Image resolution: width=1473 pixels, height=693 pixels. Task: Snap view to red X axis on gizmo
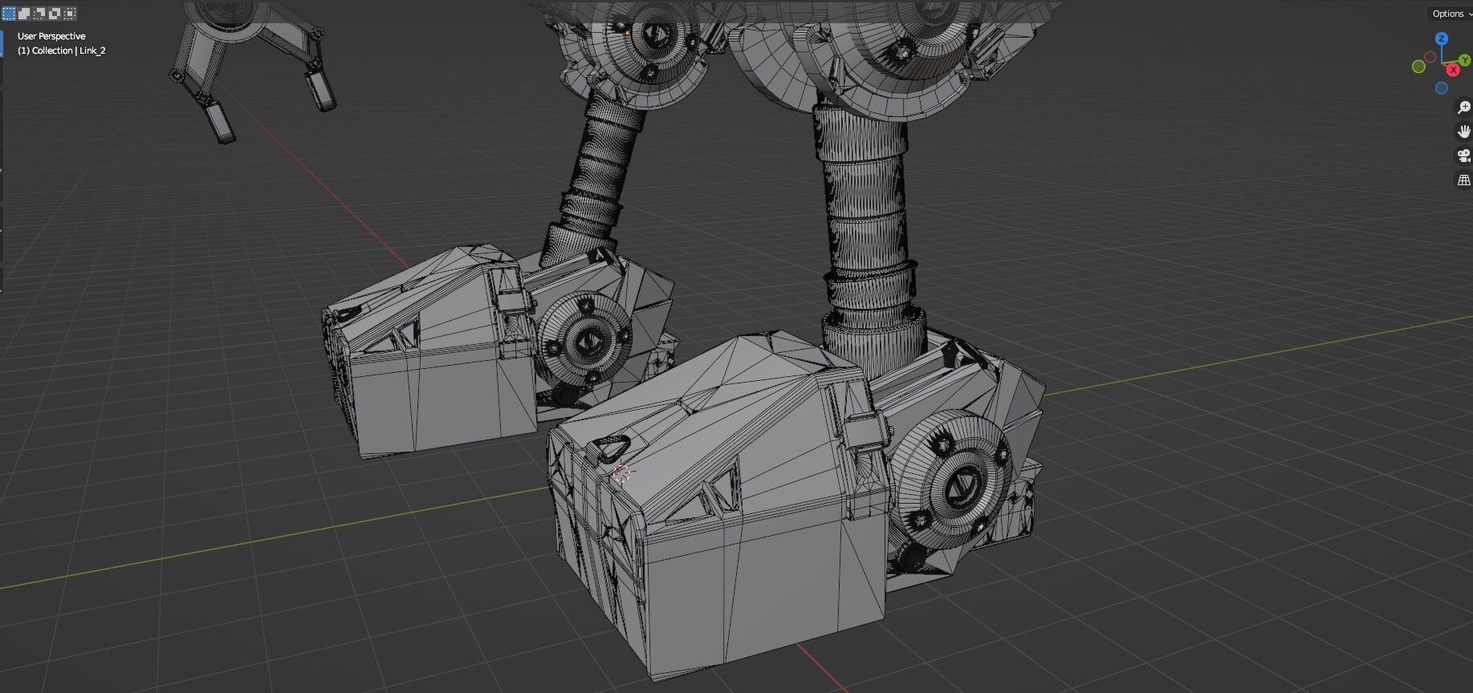1453,70
